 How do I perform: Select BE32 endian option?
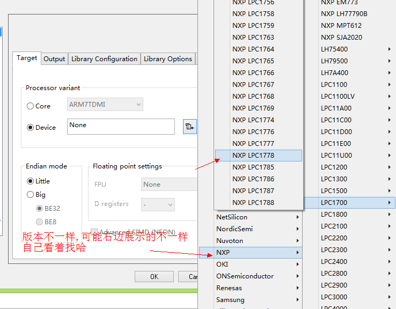pos(39,208)
